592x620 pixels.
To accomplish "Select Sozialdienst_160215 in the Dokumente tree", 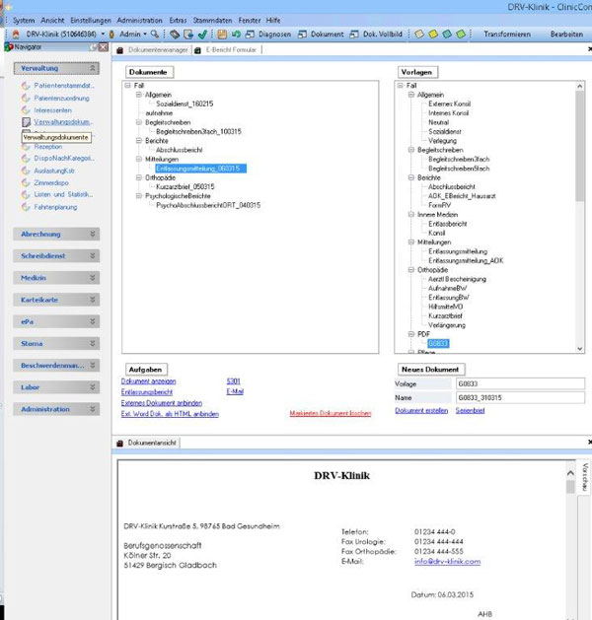I will (185, 103).
